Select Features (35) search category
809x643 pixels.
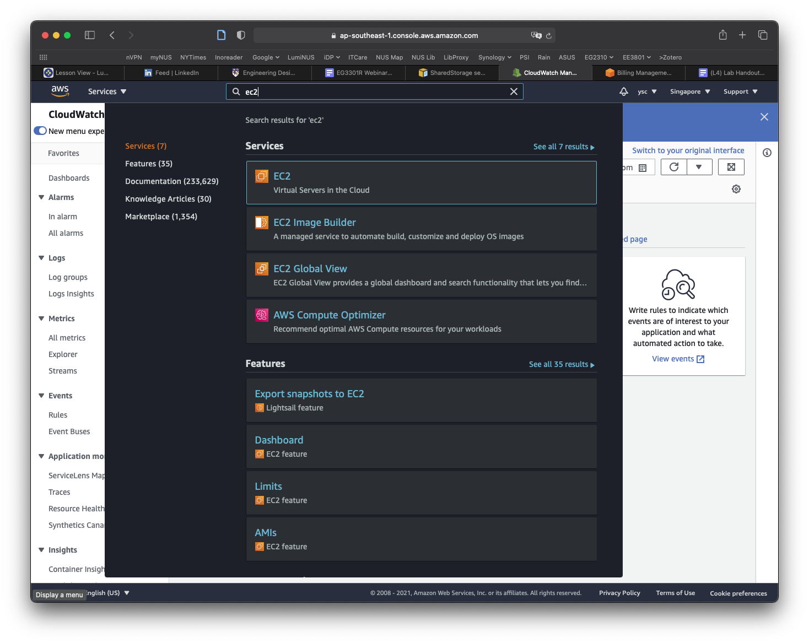(x=149, y=164)
